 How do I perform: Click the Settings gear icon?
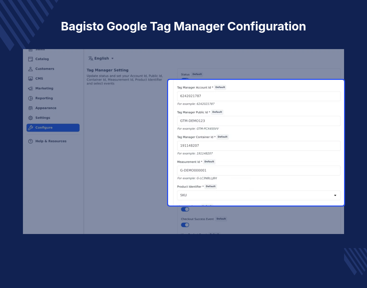click(x=30, y=118)
